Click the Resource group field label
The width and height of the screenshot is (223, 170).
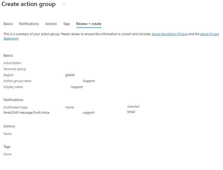[15, 69]
